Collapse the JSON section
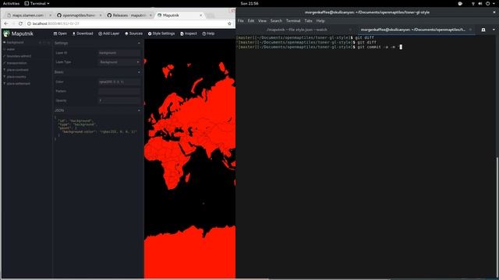 tap(139, 110)
